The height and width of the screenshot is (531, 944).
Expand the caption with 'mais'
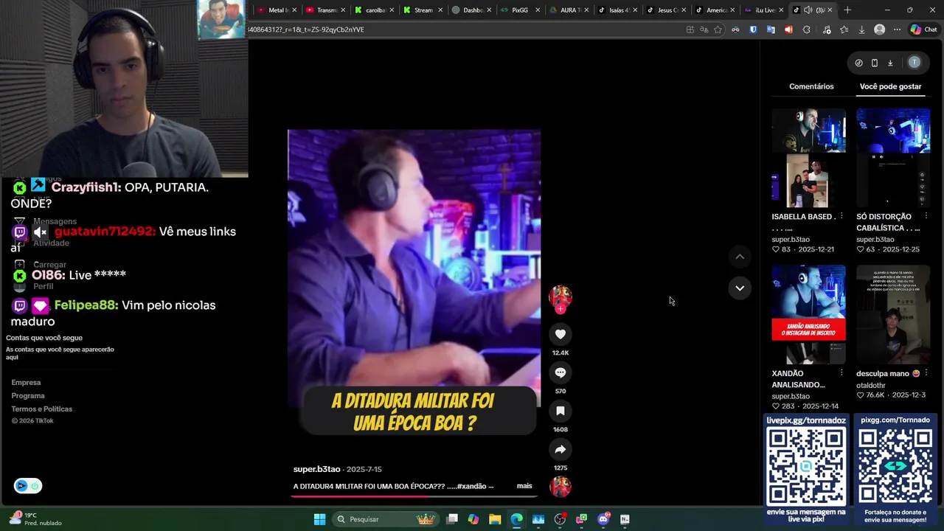click(524, 486)
